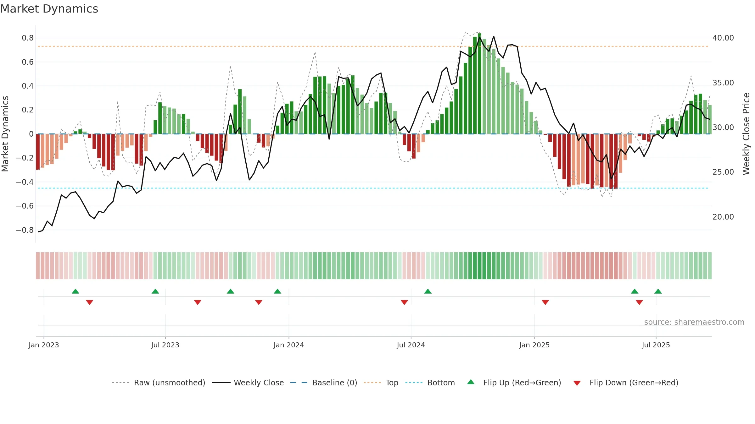The height and width of the screenshot is (424, 755).
Task: Click the red flip-down triangle near March 2023
Action: coord(90,302)
